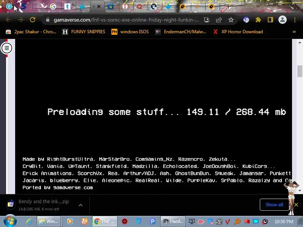Open the media player taskbar icon
This screenshot has width=303, height=227.
[70, 221]
